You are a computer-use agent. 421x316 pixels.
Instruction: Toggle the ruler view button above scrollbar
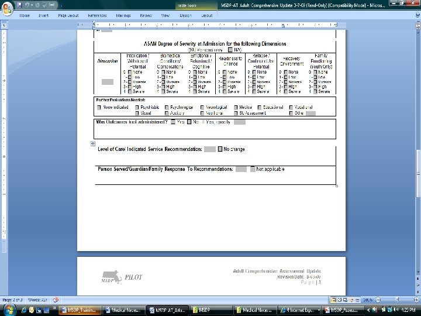click(x=418, y=26)
